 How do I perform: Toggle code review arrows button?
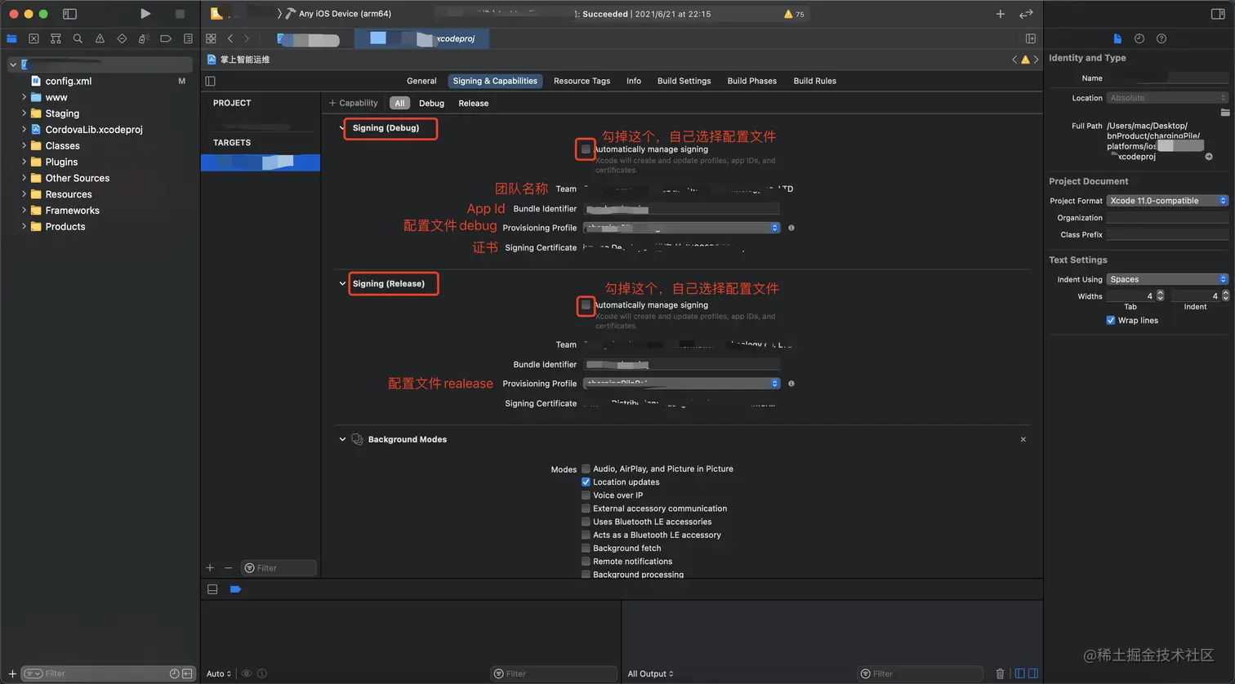[x=1027, y=14]
